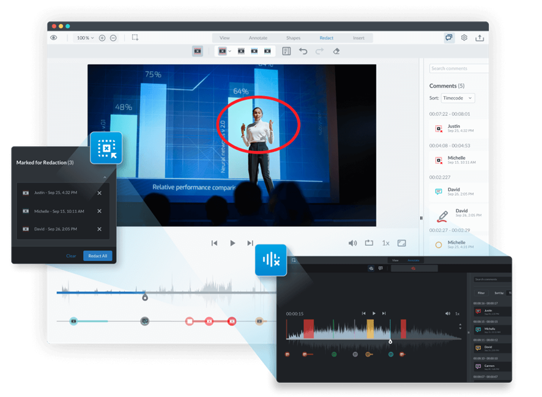Remove Michelle's Sep 15 entry from redaction list
542x397 pixels.
tap(99, 211)
